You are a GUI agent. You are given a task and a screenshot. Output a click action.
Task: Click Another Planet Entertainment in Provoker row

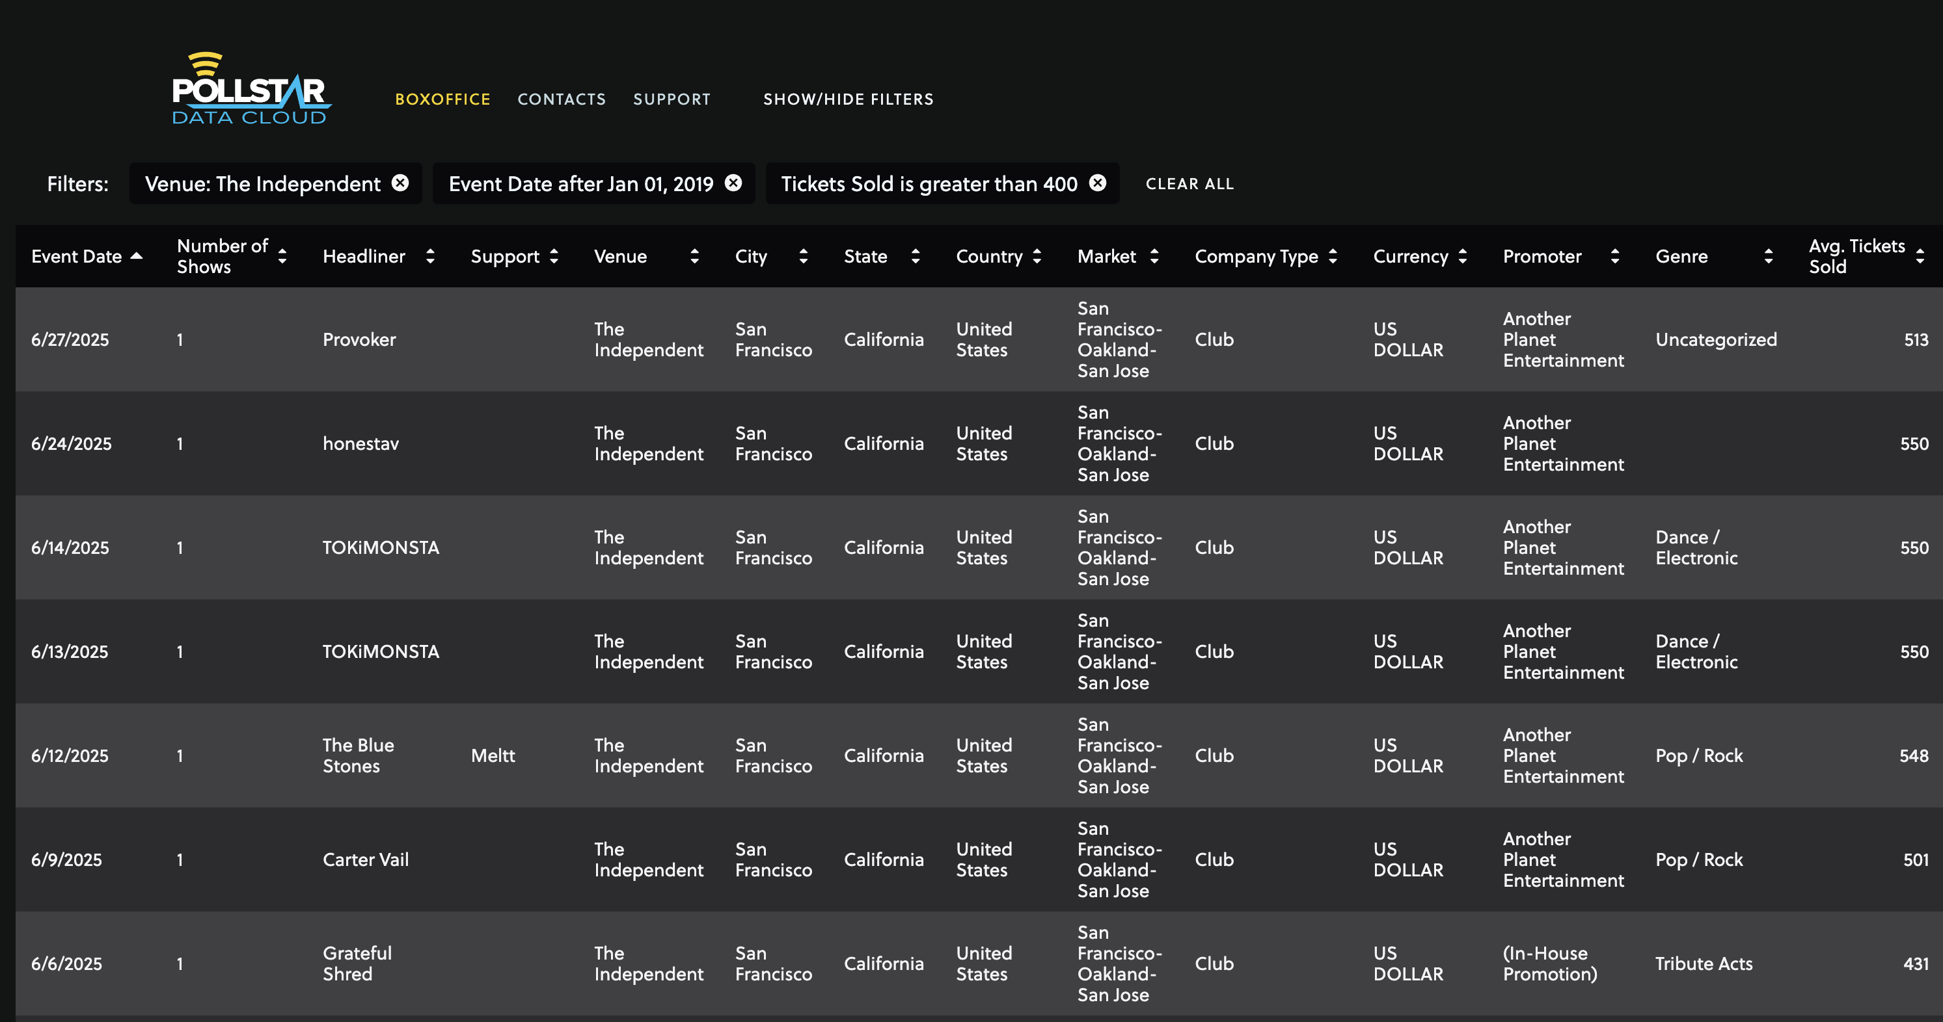[1563, 339]
